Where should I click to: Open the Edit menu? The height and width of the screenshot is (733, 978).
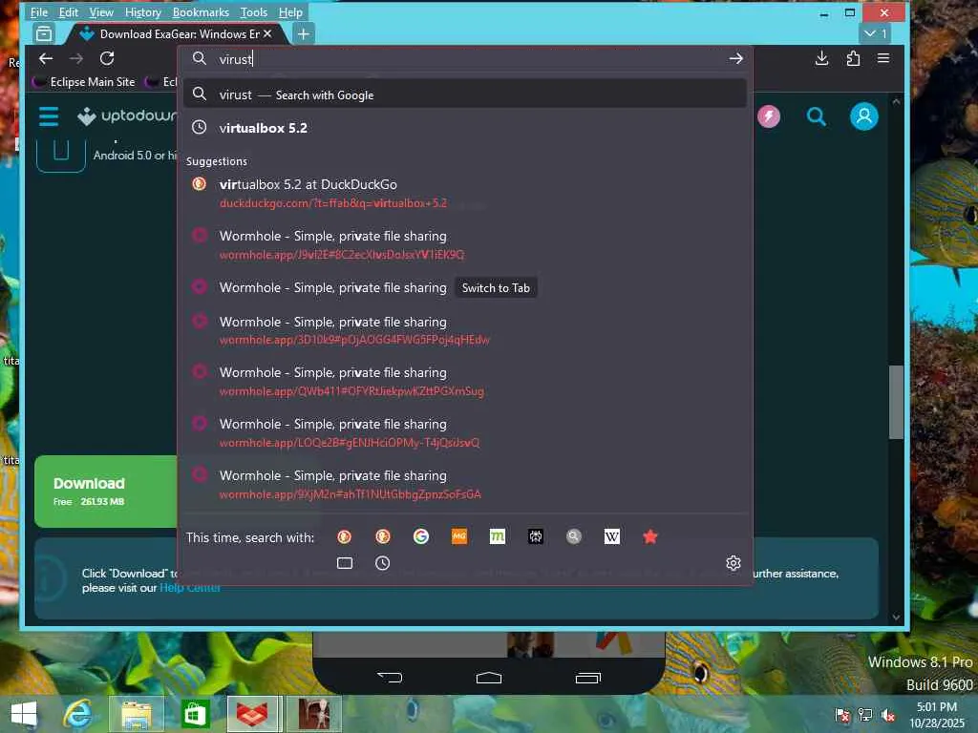point(69,11)
